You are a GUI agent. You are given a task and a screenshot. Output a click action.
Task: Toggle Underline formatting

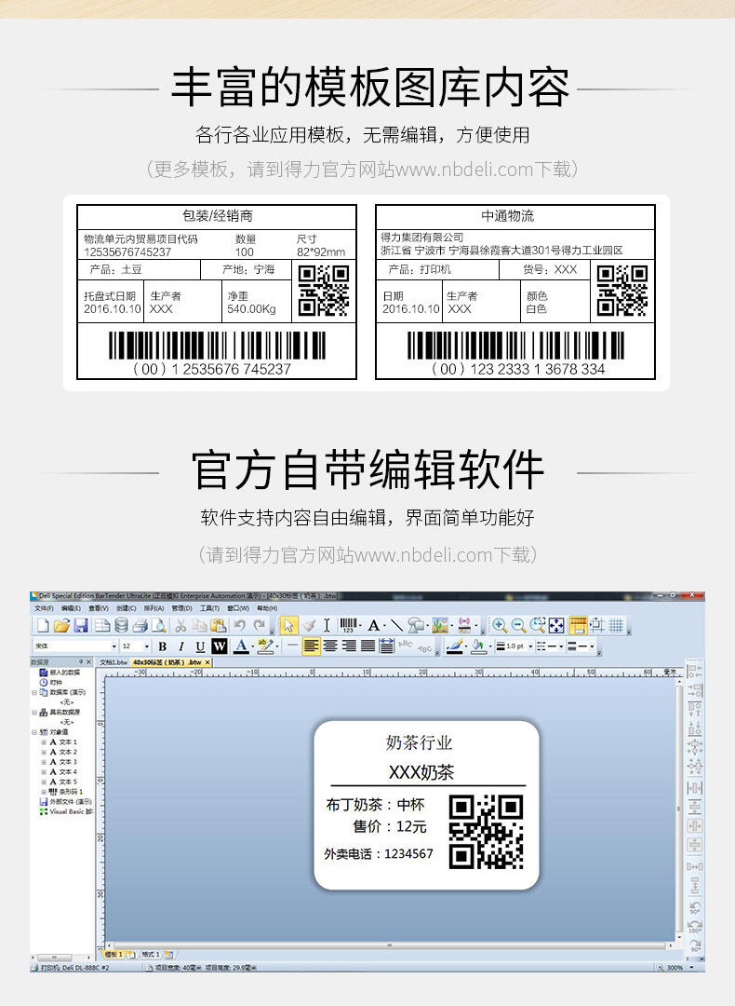[200, 646]
